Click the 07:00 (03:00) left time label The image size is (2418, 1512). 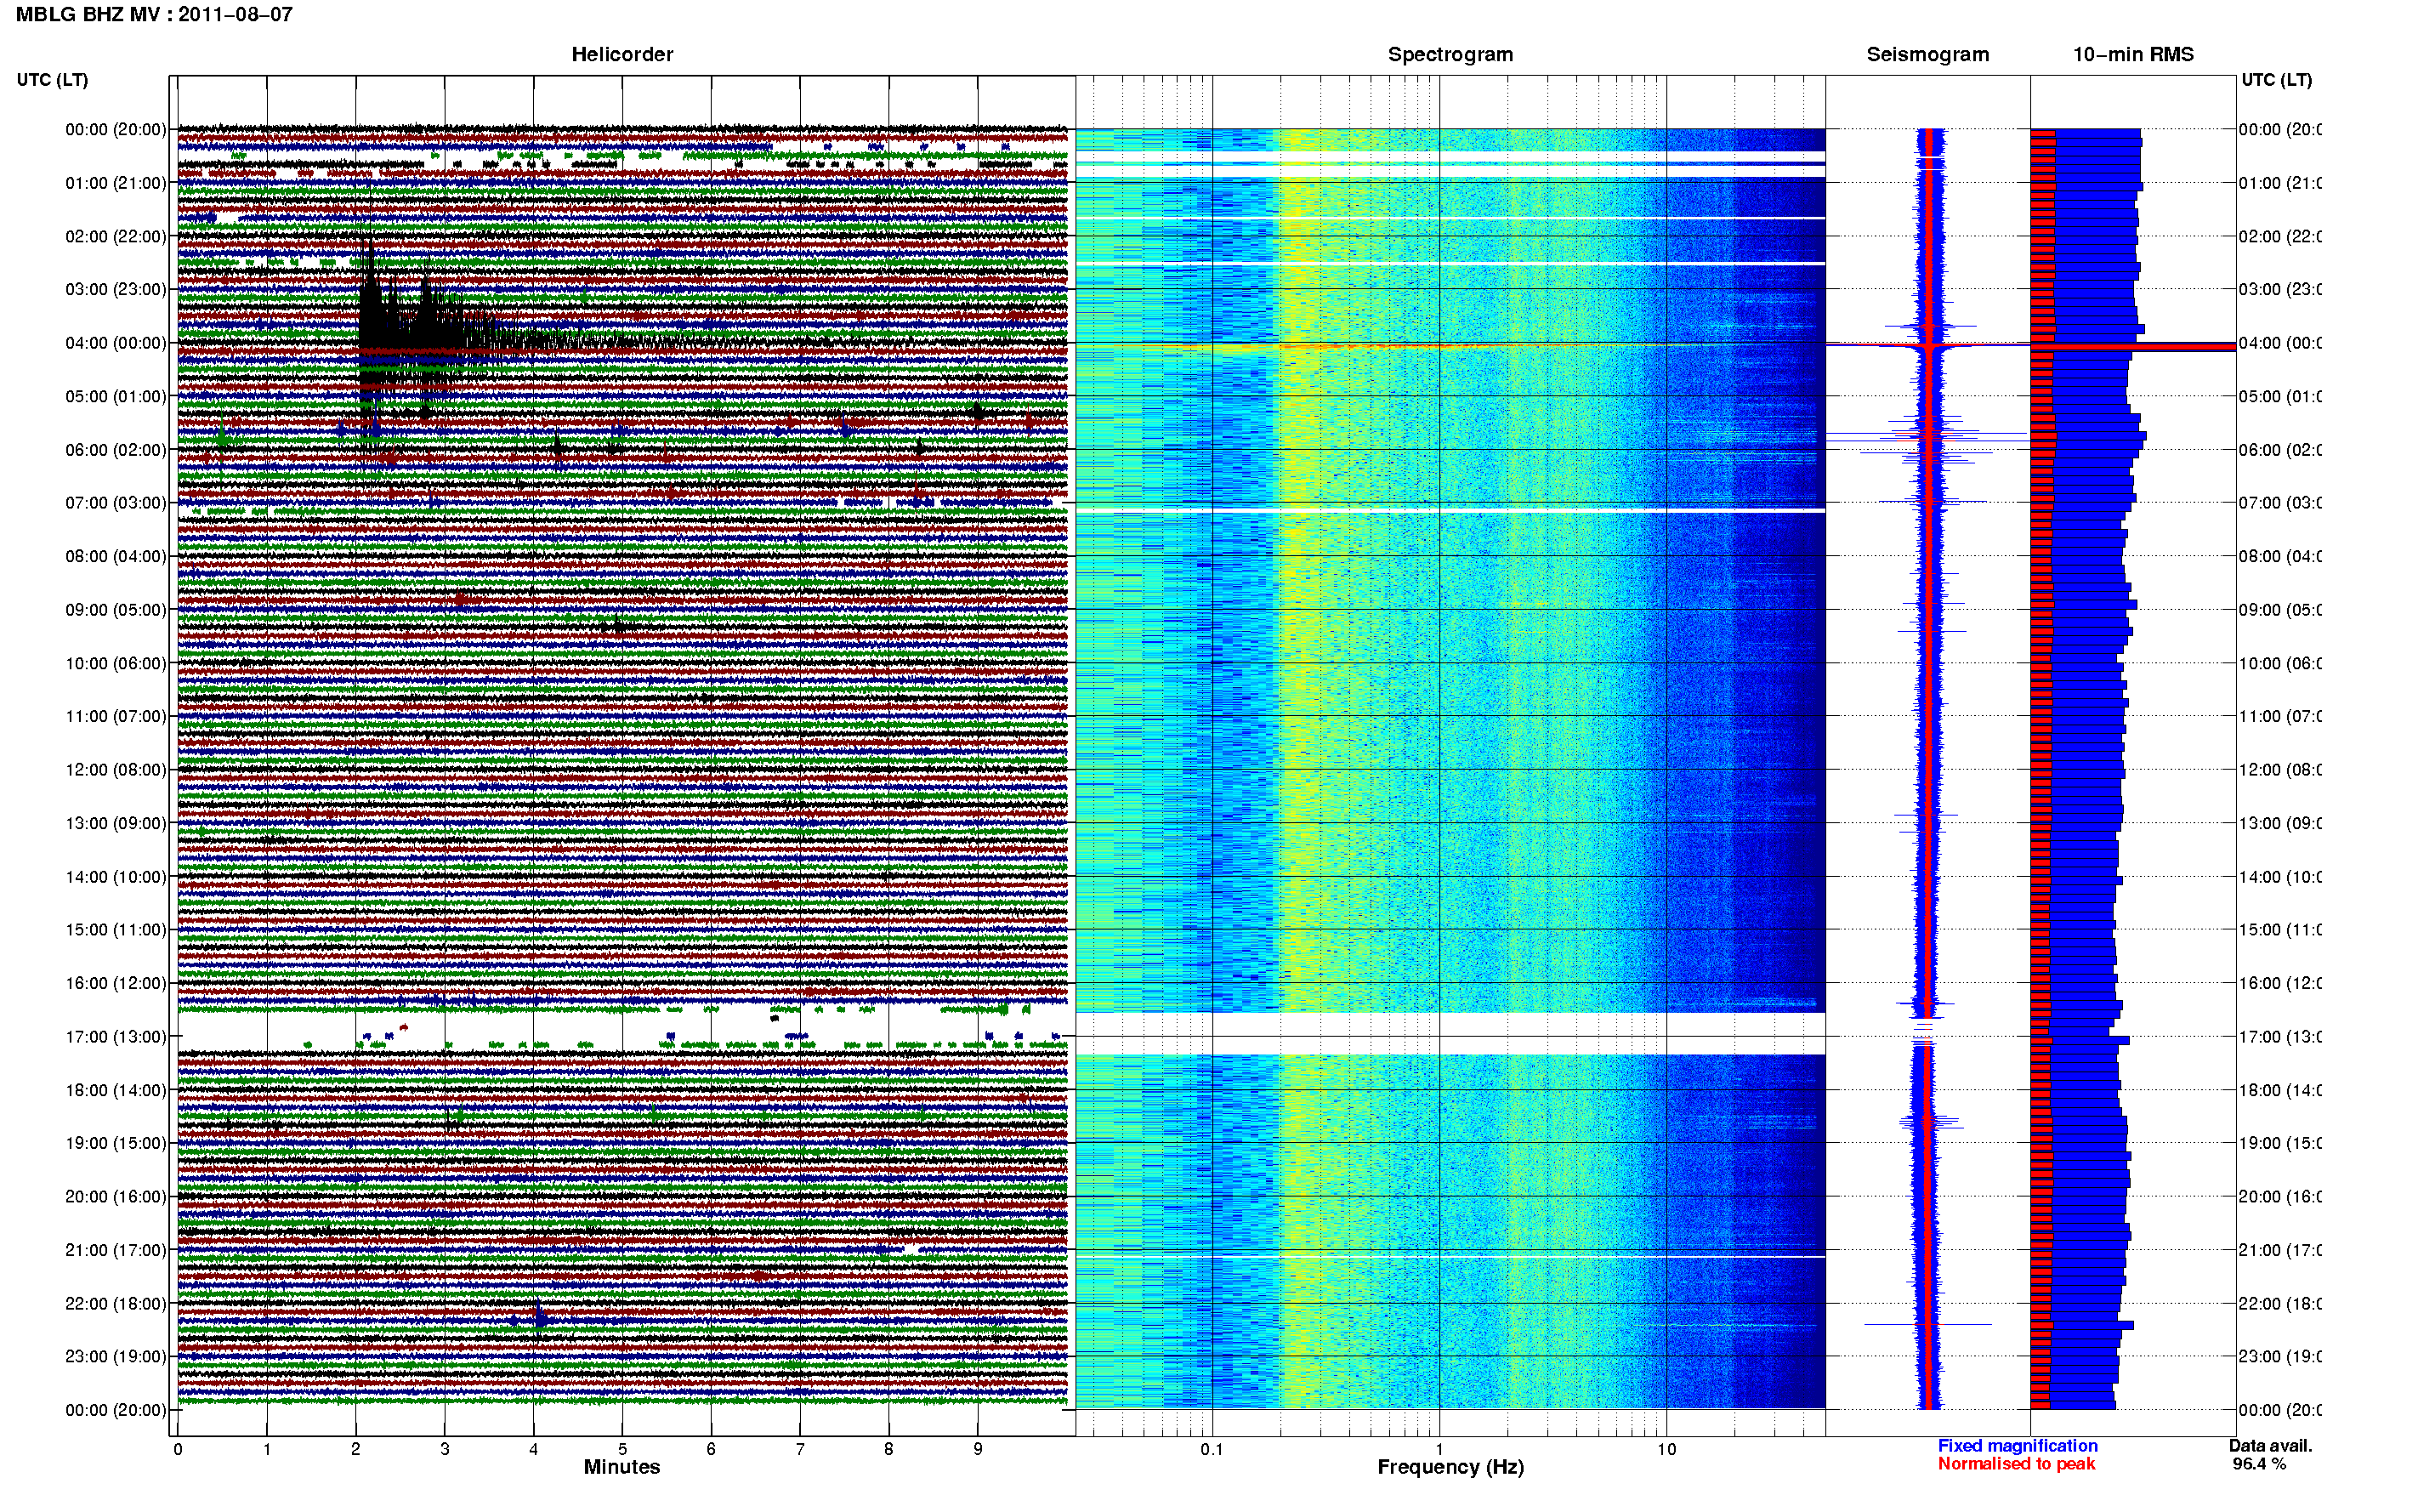tap(116, 502)
